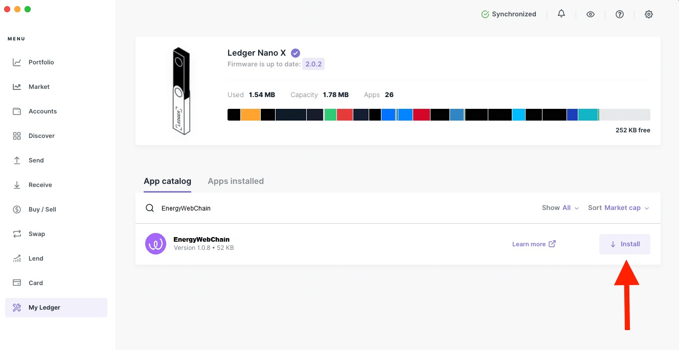
Task: Open the Swap menu item
Action: (56, 234)
